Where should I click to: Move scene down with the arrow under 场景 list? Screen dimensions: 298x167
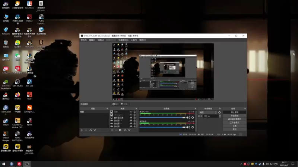pyautogui.click(x=95, y=130)
